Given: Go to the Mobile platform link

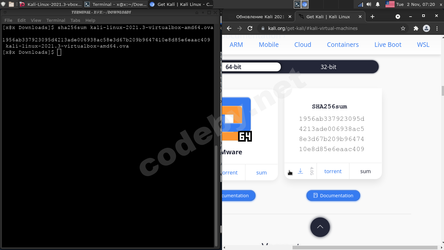Looking at the screenshot, I should tap(269, 45).
